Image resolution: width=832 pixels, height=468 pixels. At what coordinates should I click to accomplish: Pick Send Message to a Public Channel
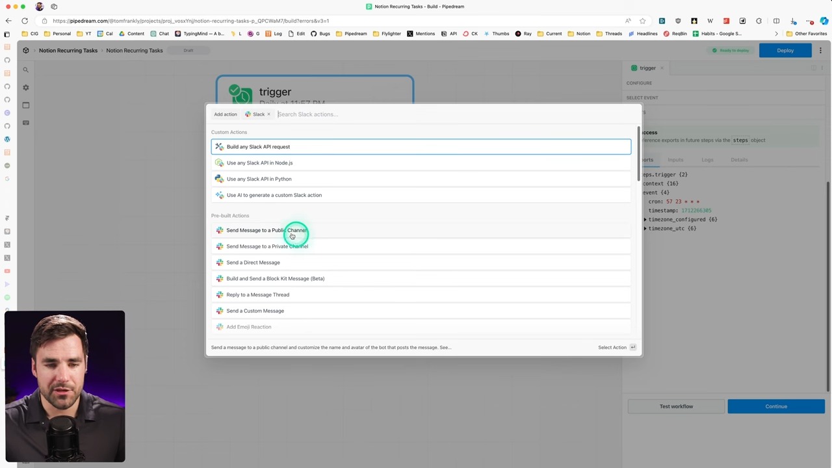(265, 230)
